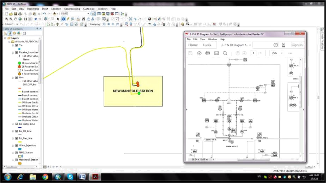Select the Pan hand tool
The image size is (326, 183).
[x=16, y=19]
